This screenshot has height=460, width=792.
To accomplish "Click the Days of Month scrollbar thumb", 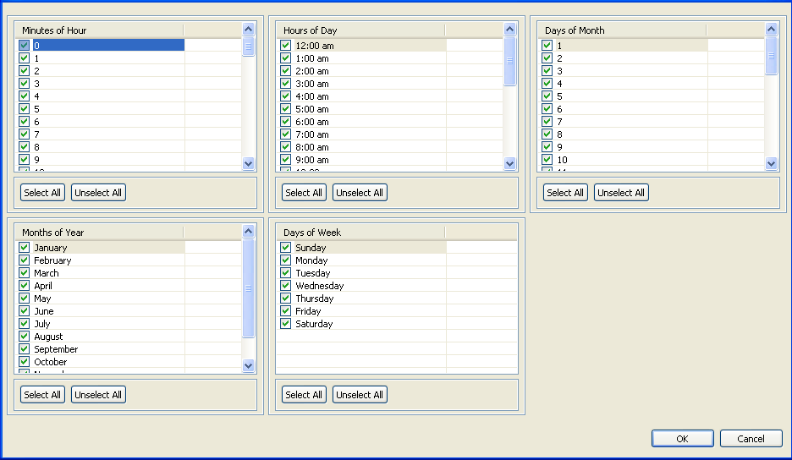I will pyautogui.click(x=771, y=56).
